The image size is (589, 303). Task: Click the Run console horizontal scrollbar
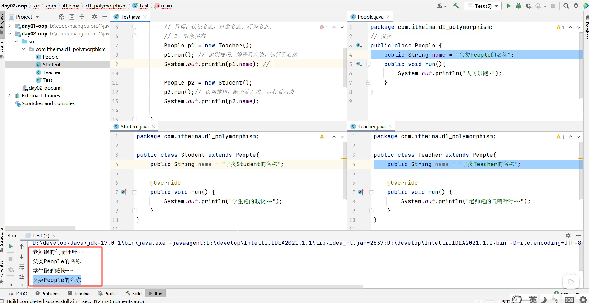198,287
